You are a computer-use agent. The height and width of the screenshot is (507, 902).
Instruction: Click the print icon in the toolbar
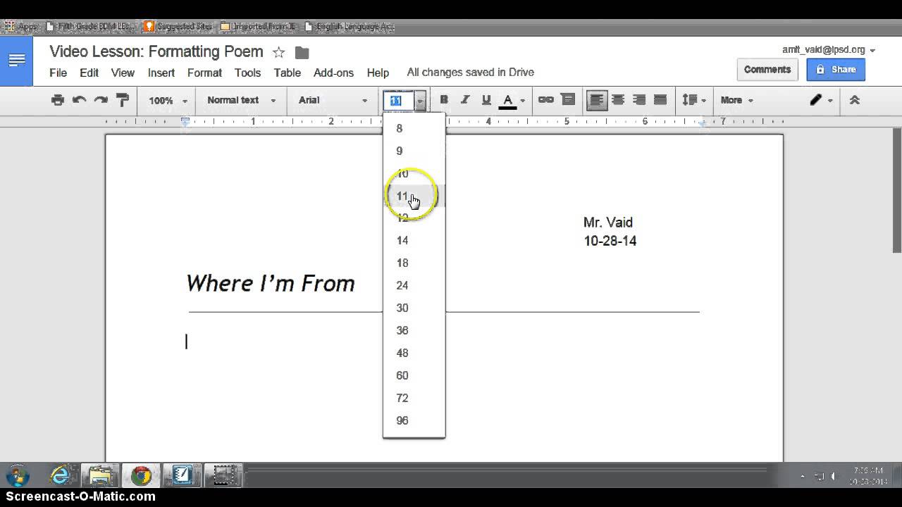point(58,100)
